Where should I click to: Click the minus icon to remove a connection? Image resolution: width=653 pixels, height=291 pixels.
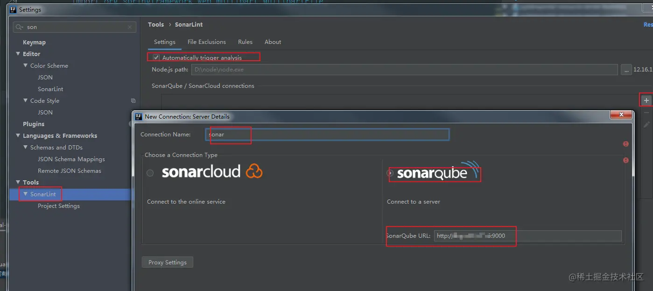coord(647,112)
